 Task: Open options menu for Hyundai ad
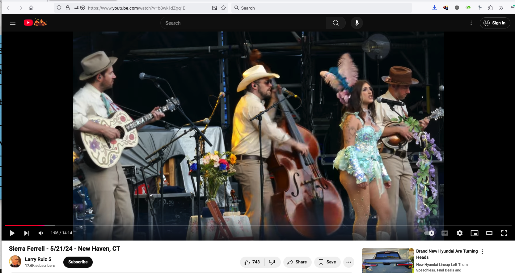click(482, 252)
